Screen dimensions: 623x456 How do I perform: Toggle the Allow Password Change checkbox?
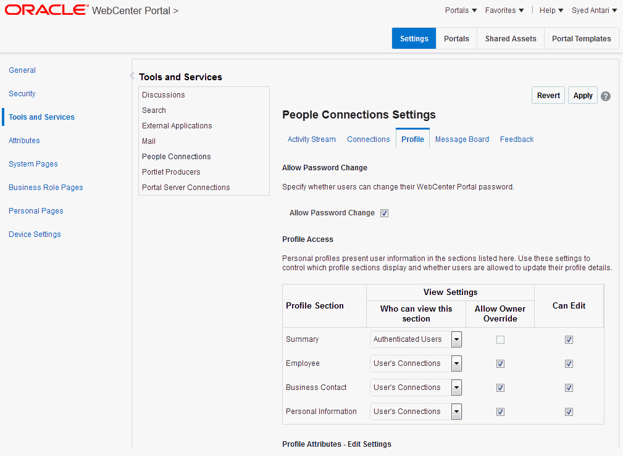coord(384,213)
